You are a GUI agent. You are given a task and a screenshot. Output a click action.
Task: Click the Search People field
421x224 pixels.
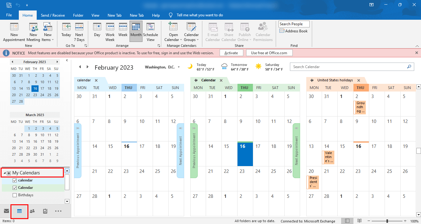(294, 24)
